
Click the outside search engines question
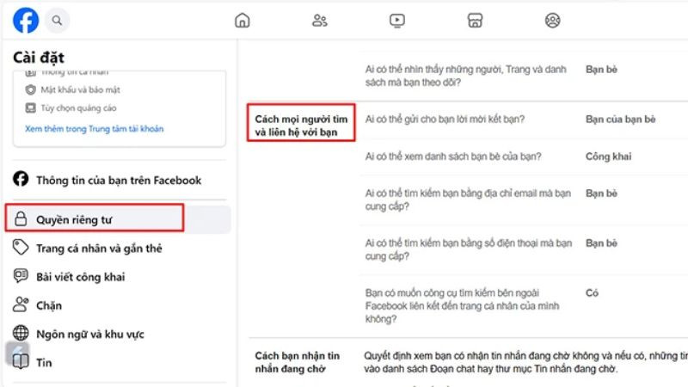click(462, 306)
